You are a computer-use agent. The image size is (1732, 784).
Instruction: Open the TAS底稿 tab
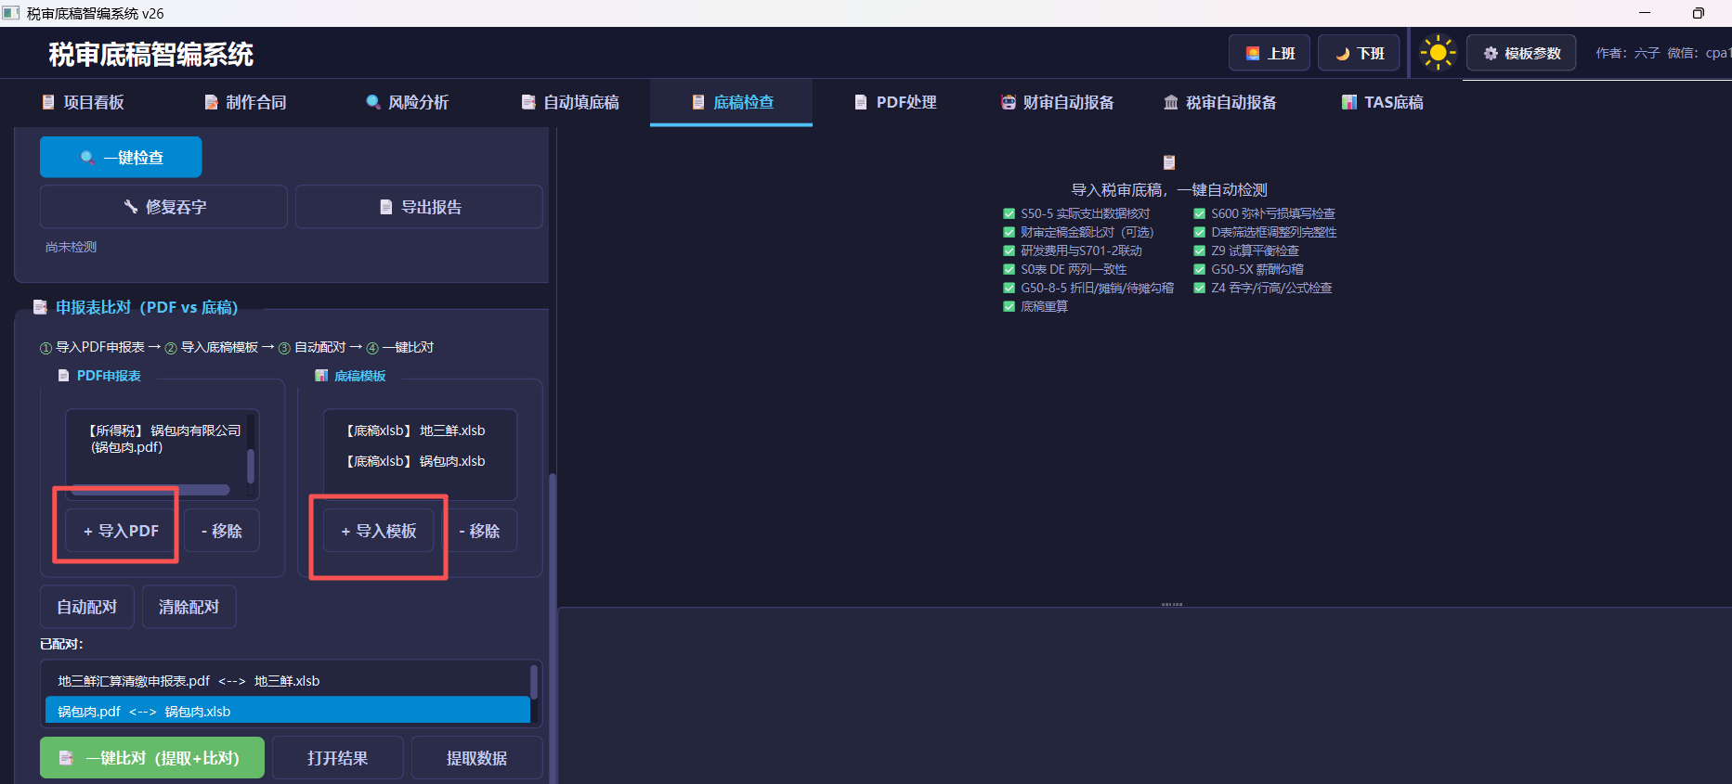click(1382, 102)
